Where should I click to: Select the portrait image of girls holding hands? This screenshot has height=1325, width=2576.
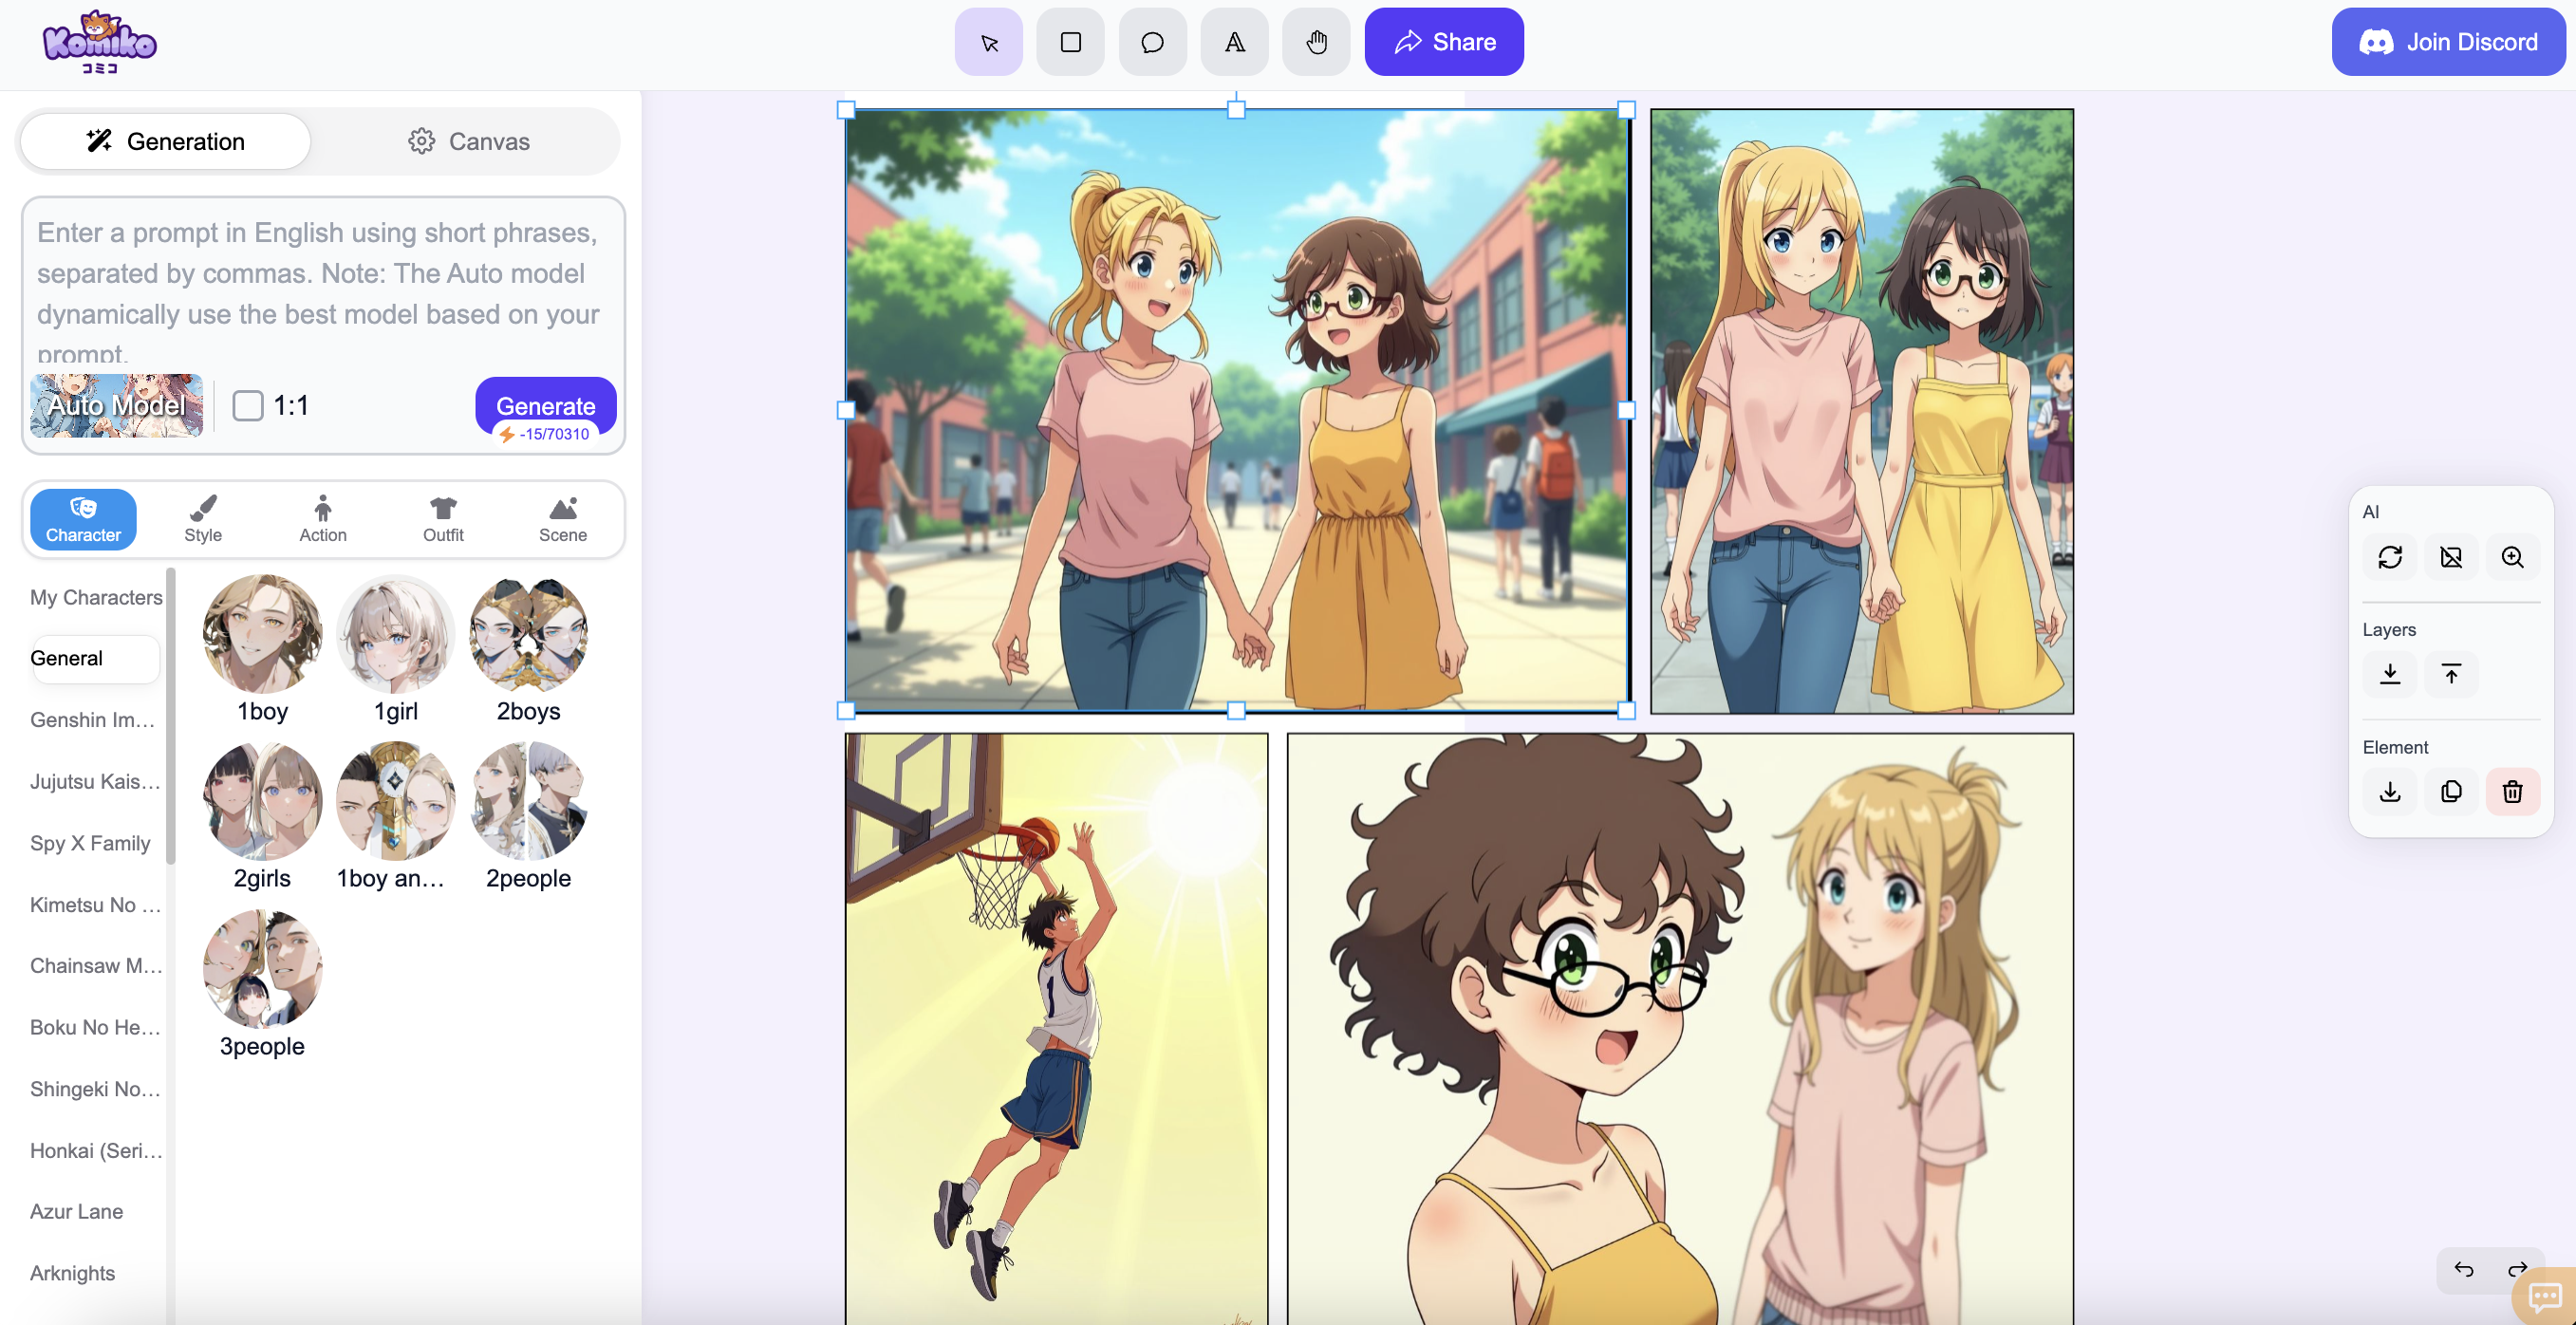click(1861, 411)
